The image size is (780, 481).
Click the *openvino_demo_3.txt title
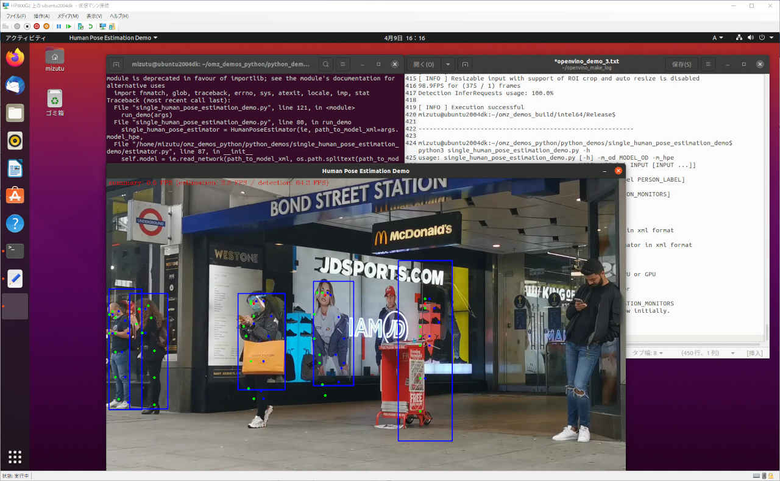pyautogui.click(x=586, y=61)
